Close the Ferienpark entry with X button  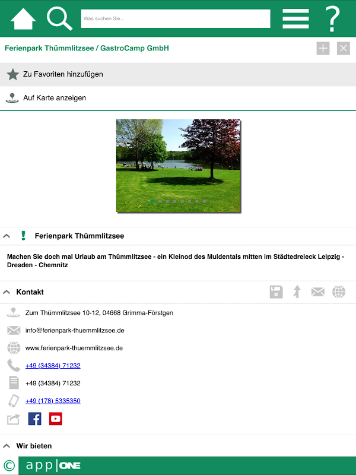point(344,49)
